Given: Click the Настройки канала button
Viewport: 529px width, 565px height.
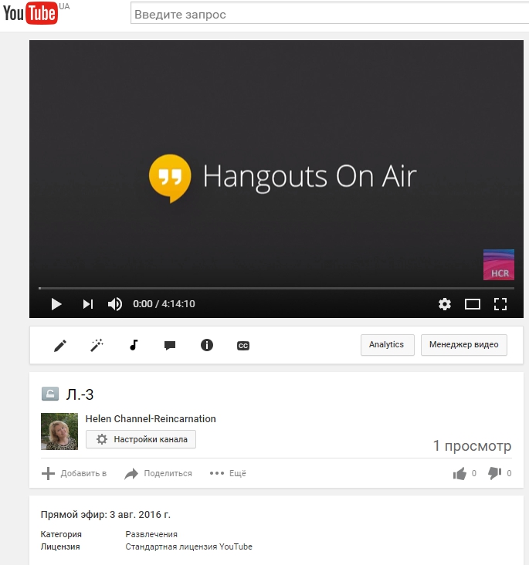Looking at the screenshot, I should pyautogui.click(x=141, y=439).
